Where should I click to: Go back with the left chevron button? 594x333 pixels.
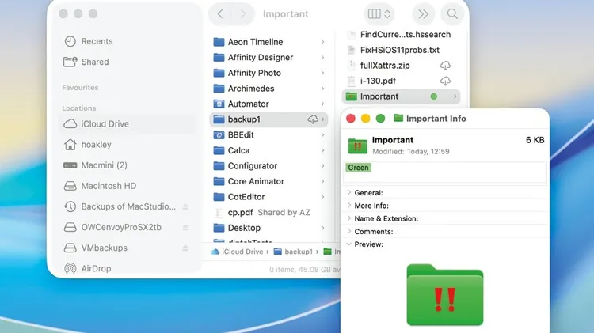tap(221, 14)
